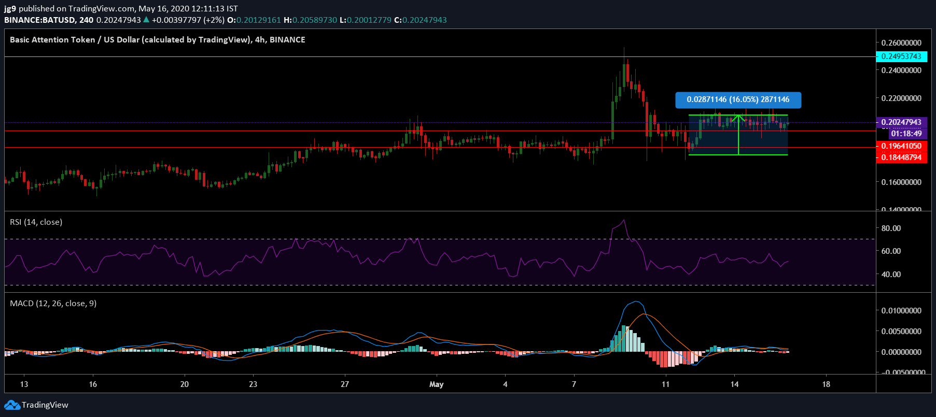Select the BINANCE:BATUSD, 240 symbol text

49,20
